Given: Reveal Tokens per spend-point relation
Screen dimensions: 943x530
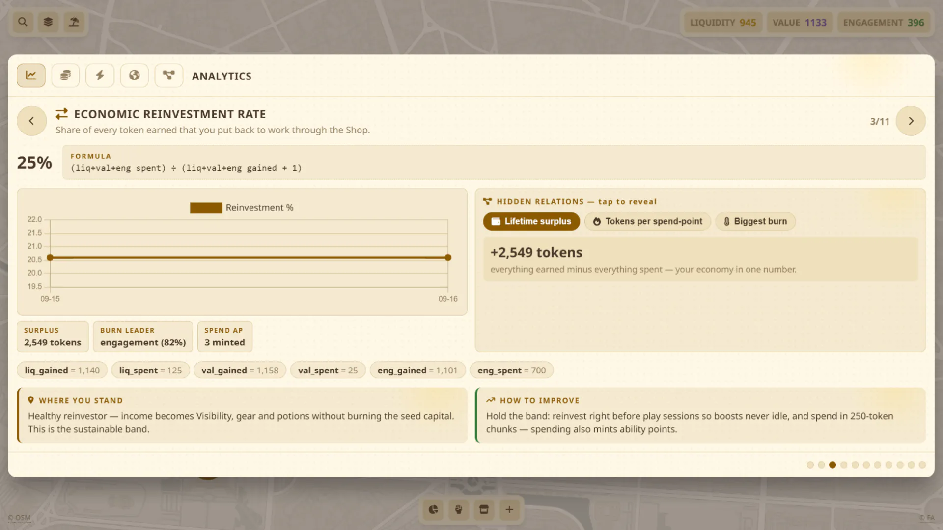Looking at the screenshot, I should 647,221.
